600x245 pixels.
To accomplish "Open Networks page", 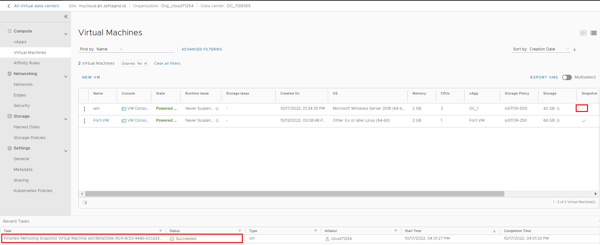I will 23,84.
